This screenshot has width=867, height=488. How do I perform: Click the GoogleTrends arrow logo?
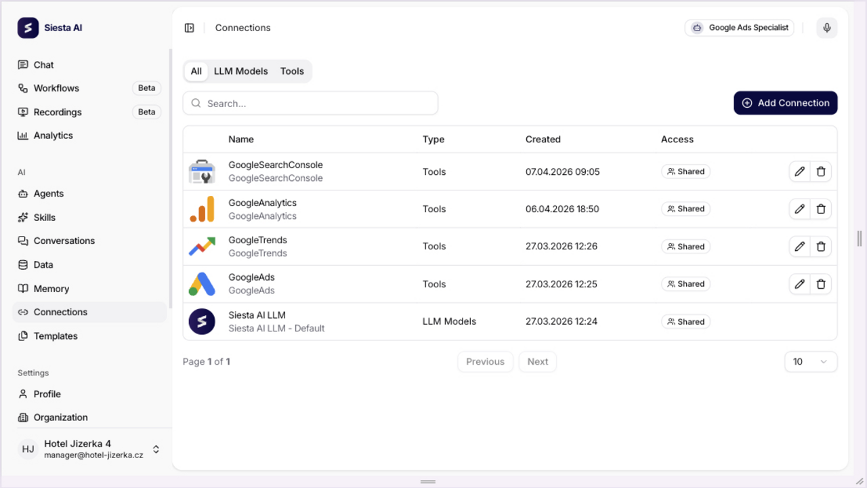(202, 246)
